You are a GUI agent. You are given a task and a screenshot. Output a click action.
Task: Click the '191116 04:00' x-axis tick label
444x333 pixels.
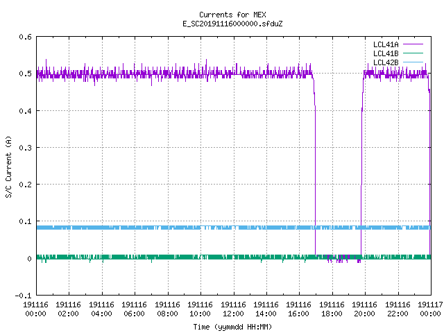click(x=101, y=309)
